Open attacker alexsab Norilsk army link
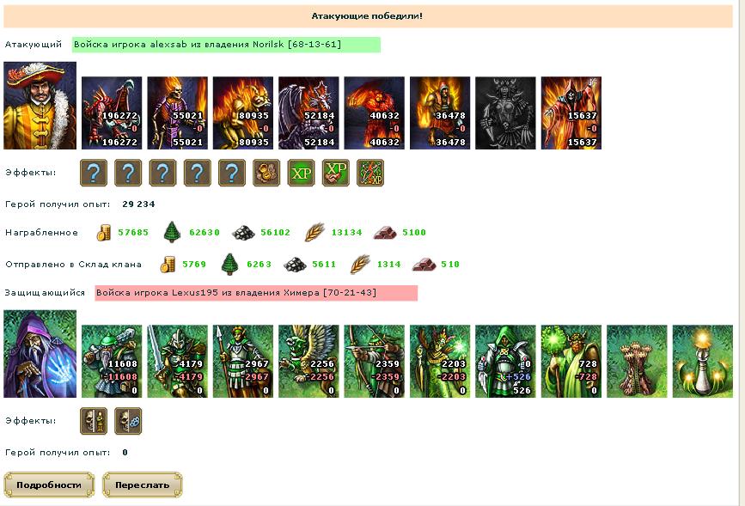Viewport: 745px width, 506px height. coord(226,45)
